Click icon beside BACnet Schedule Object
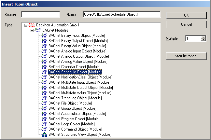The height and width of the screenshot is (140, 211). [44, 72]
